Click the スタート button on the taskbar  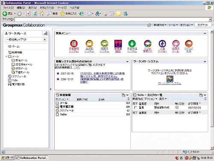point(7,158)
